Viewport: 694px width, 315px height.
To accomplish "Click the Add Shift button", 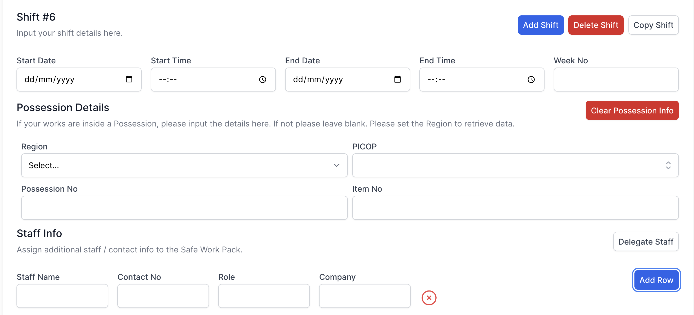I will click(x=540, y=25).
